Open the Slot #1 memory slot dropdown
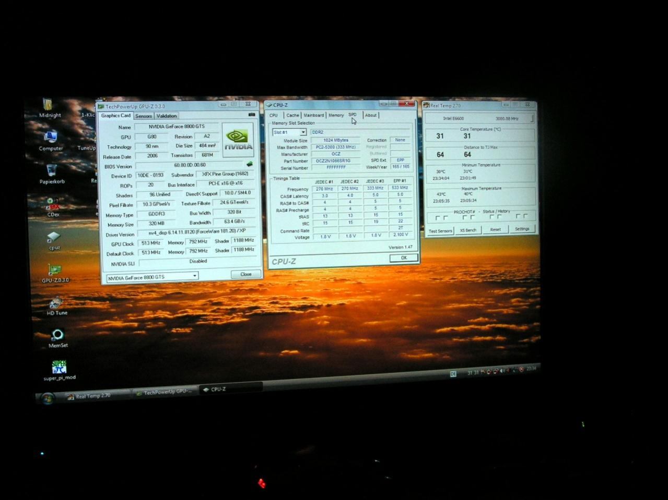 click(x=289, y=132)
